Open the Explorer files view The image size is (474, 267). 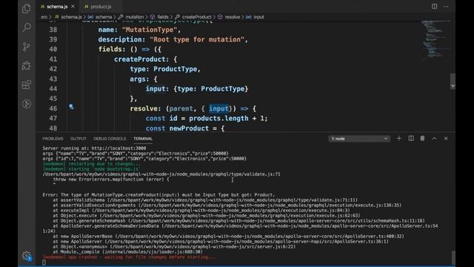coord(27,9)
